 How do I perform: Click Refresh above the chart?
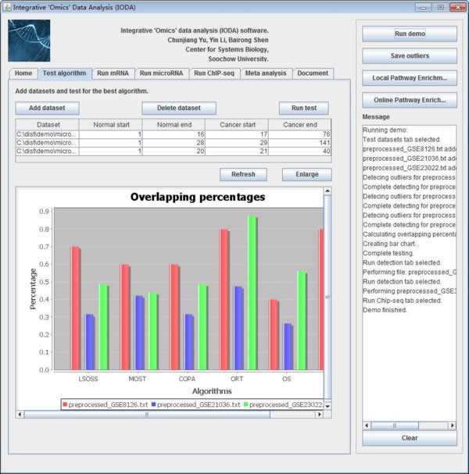click(x=243, y=174)
